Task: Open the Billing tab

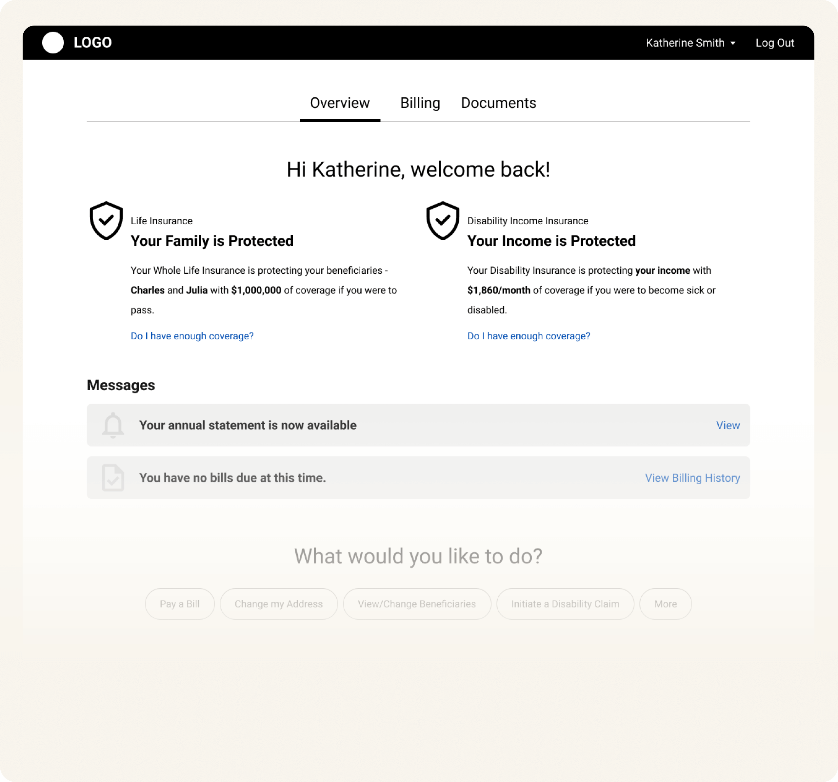Action: tap(420, 103)
